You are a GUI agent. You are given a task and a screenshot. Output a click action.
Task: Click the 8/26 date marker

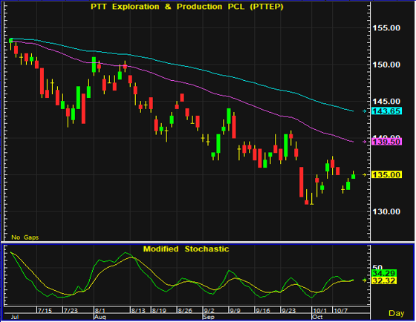185,310
